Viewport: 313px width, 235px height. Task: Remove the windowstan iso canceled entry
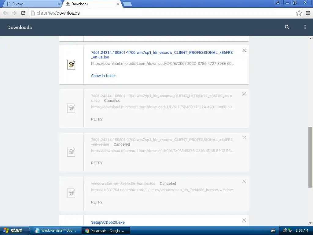(244, 181)
